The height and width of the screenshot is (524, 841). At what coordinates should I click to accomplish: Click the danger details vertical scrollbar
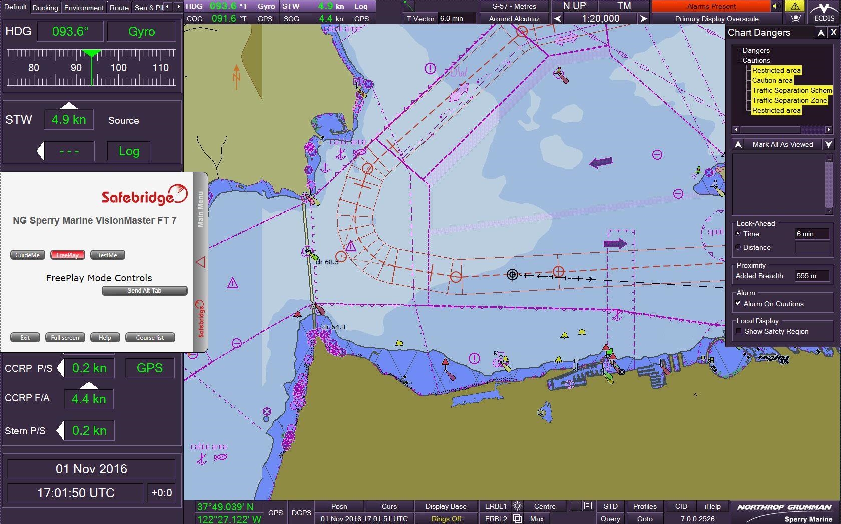[829, 184]
